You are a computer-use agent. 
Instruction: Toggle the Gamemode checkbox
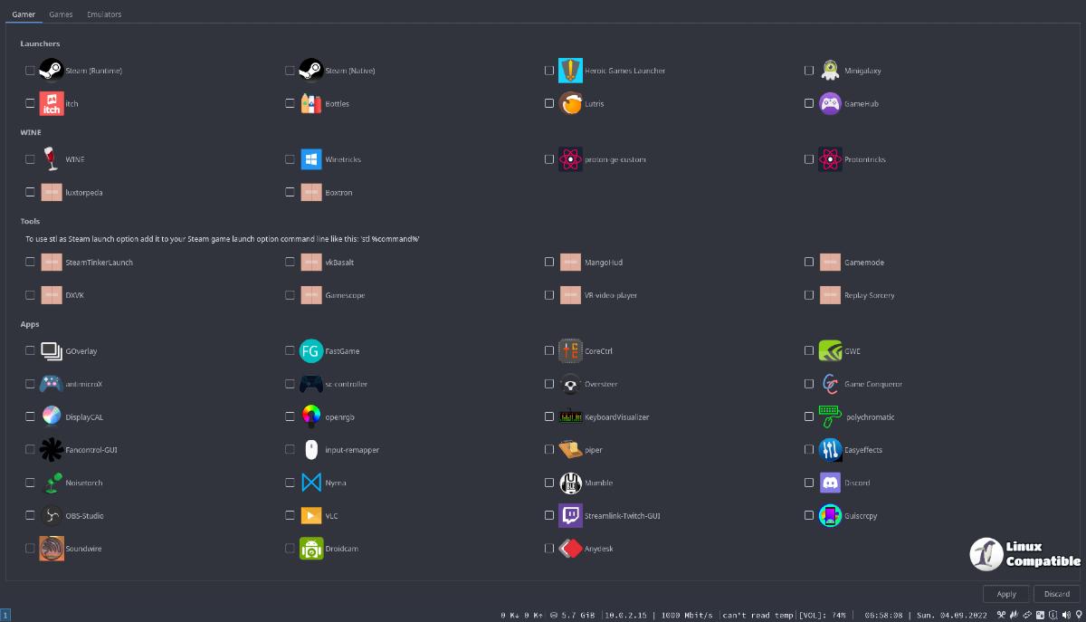[809, 263]
